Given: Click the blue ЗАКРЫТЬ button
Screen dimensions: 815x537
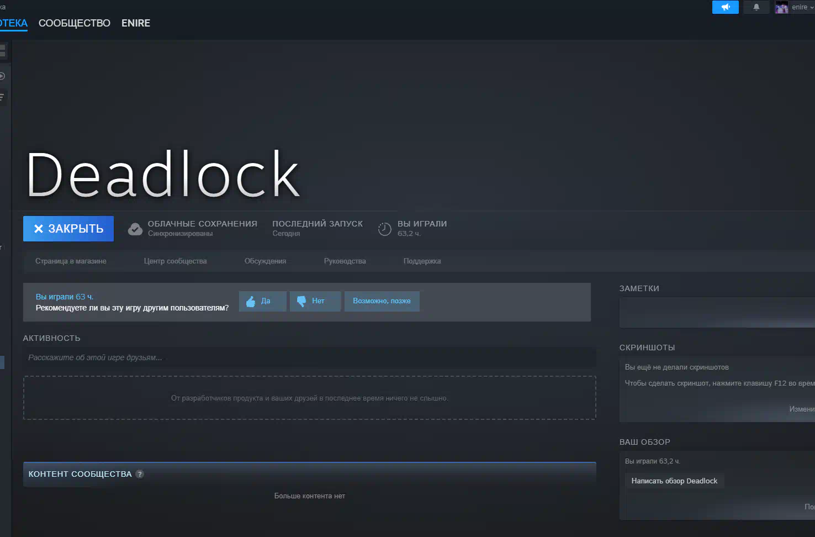Looking at the screenshot, I should point(68,229).
